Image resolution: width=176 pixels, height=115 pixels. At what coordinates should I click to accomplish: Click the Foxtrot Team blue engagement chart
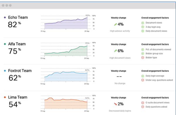coord(66,76)
